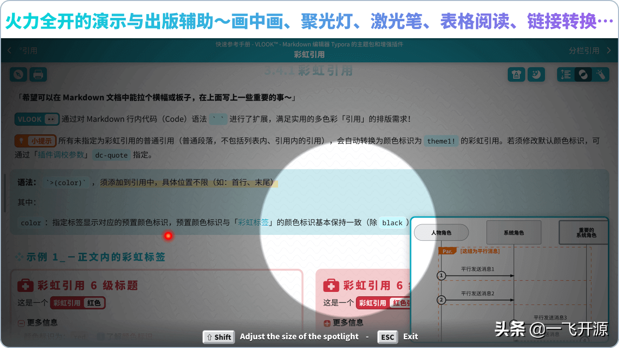
Task: Click the 小提示 tip badge
Action: click(35, 141)
